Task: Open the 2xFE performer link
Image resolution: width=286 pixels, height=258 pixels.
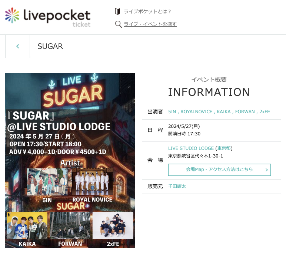Action: pos(265,111)
